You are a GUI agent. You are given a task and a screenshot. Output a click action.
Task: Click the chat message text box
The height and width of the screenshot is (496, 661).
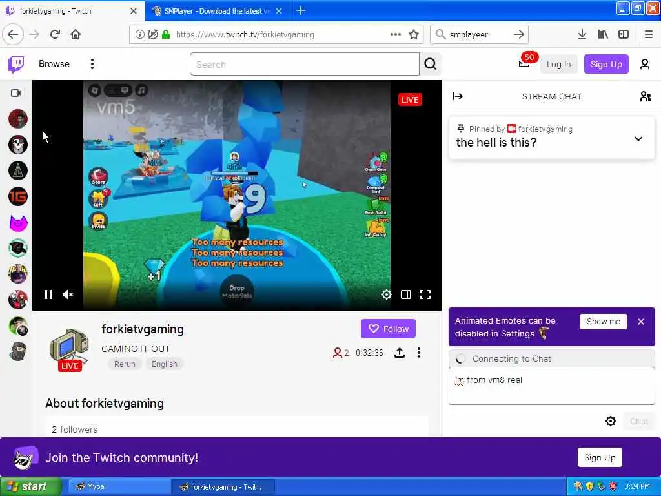click(551, 386)
